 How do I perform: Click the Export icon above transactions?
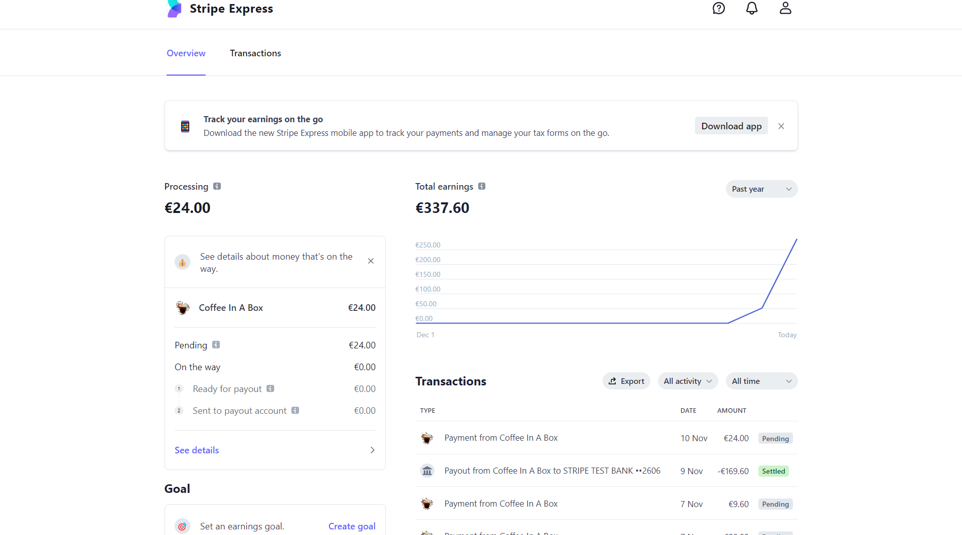tap(612, 381)
